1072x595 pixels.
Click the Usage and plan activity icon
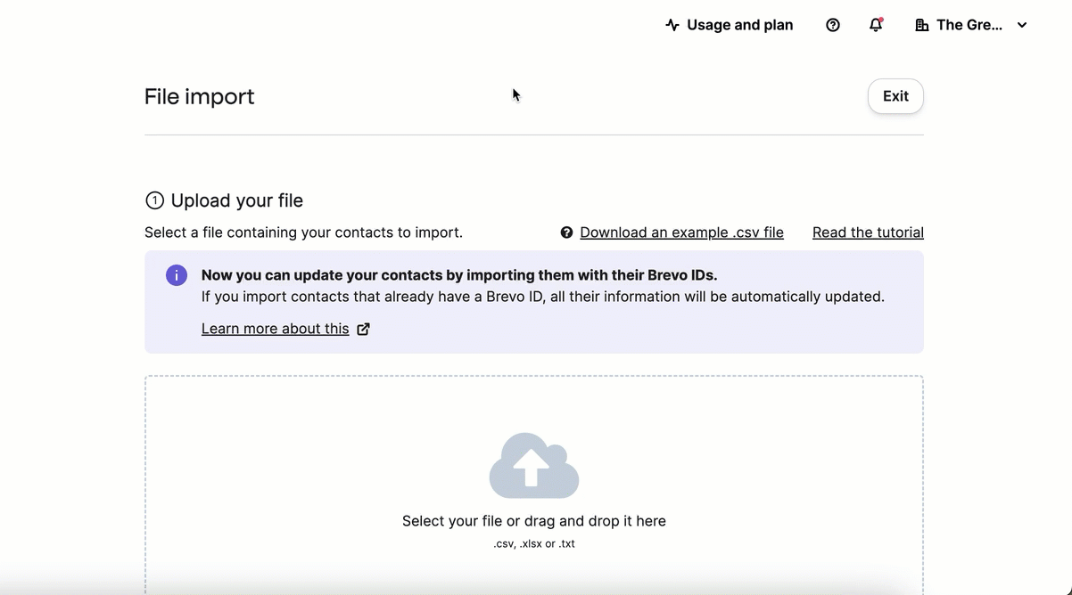click(x=671, y=24)
